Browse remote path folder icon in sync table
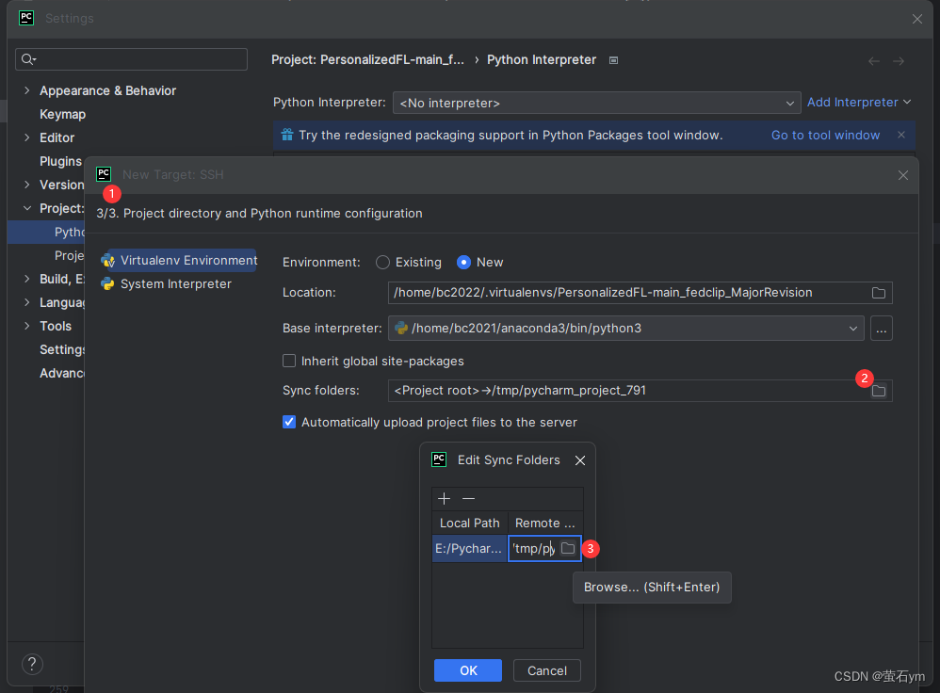Screen dimensions: 940x693 click(568, 548)
